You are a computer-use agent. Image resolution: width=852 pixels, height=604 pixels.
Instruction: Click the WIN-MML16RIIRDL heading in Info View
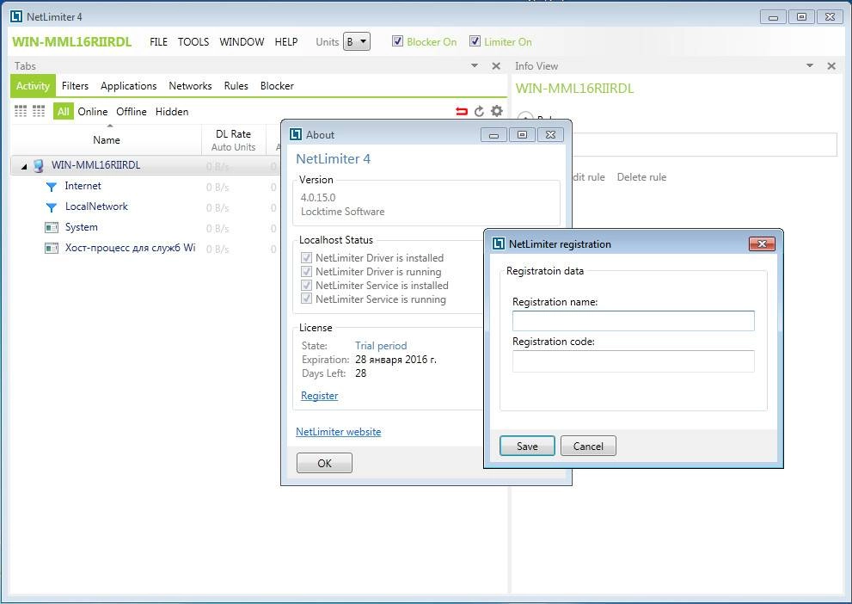coord(574,89)
